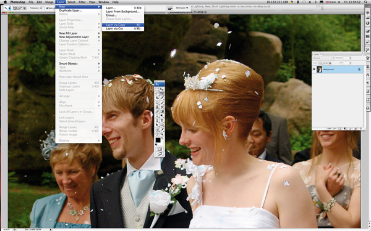Toggle Lock transparent pixels in Layers panel

coord(320,63)
